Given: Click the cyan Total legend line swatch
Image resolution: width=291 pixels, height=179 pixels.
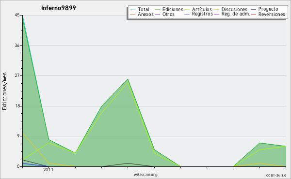Looking at the screenshot, I should tap(132, 10).
